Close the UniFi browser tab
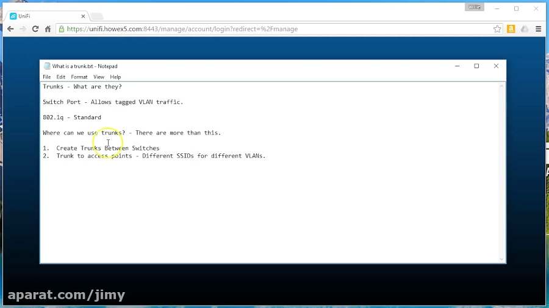Screen dimensions: 549x308 tap(83, 16)
